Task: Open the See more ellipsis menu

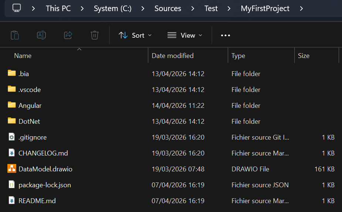Action: [x=225, y=35]
